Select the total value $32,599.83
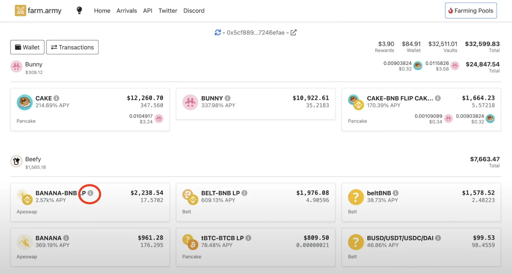This screenshot has height=274, width=512. 482,44
